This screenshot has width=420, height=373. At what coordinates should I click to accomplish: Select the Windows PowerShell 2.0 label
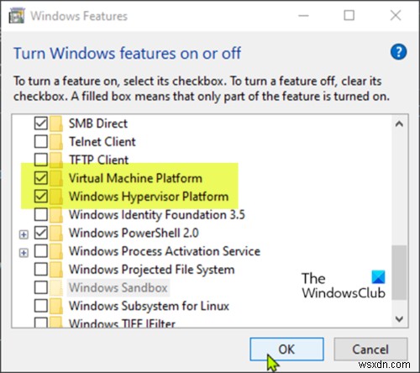click(x=134, y=233)
